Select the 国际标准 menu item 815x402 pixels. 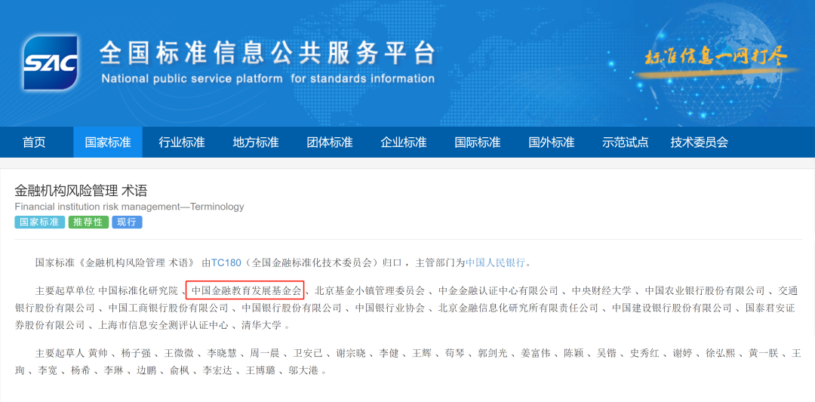tap(478, 143)
